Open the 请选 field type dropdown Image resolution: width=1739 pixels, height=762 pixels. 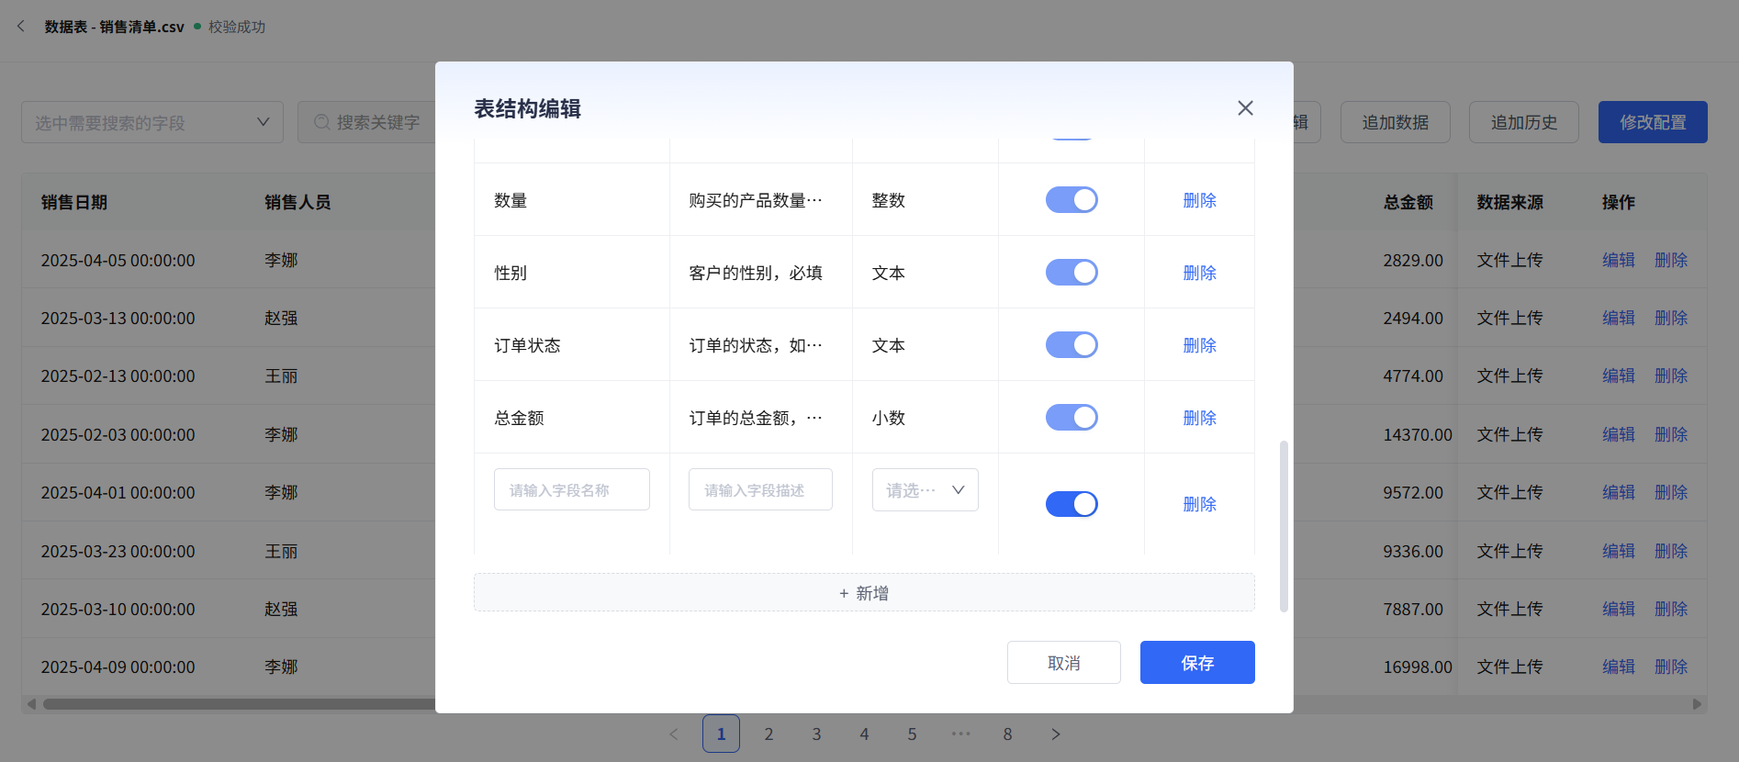click(x=925, y=490)
